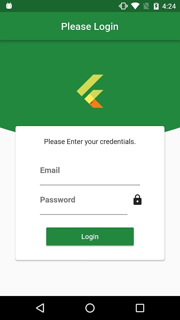Tap the 4:24 clock in the status bar

pyautogui.click(x=169, y=6)
